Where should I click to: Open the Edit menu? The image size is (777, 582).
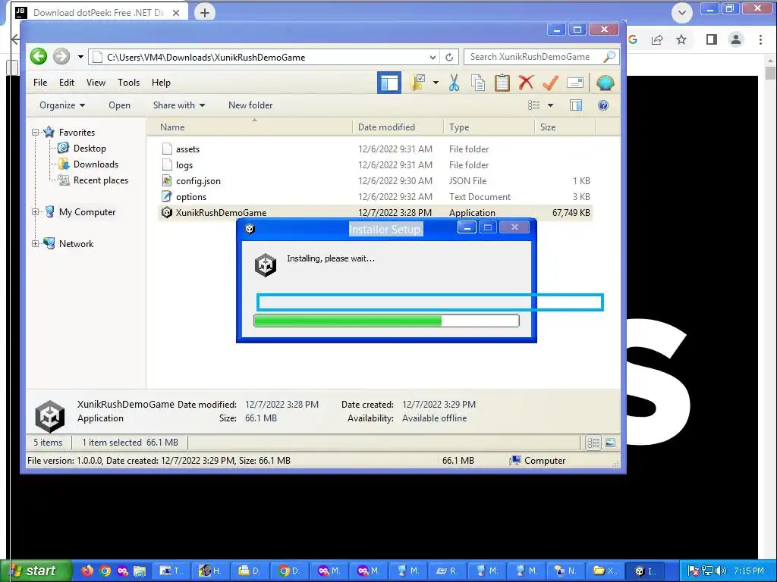pos(67,83)
